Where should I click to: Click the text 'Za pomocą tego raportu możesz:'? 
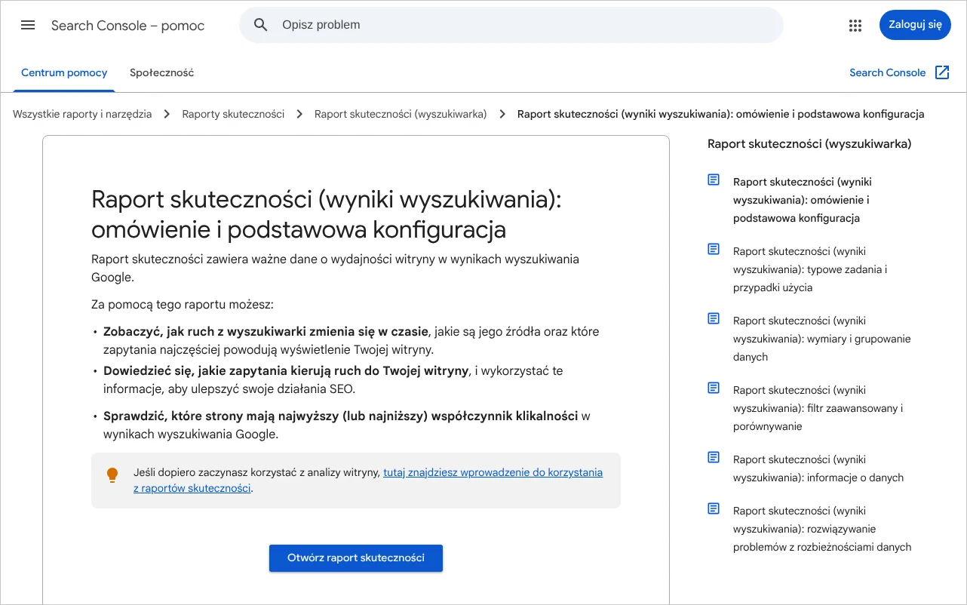183,305
